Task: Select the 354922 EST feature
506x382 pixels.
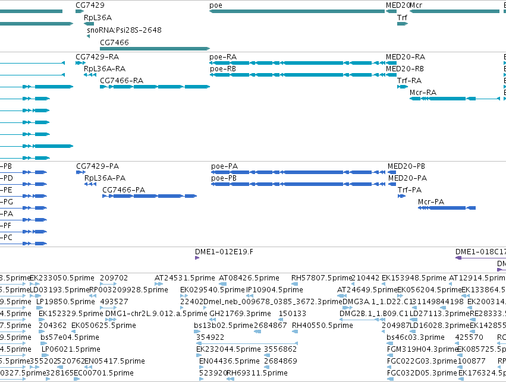Action: pos(247,343)
